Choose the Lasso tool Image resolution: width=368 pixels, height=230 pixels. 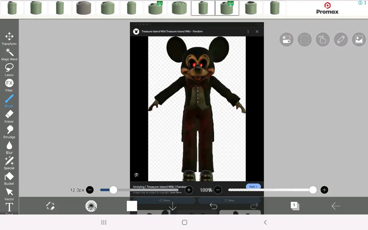point(9,70)
